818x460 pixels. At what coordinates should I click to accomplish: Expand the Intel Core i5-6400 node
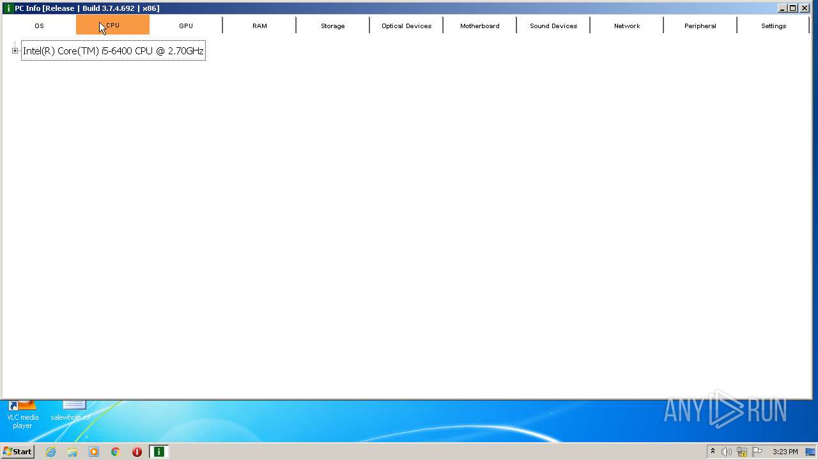pyautogui.click(x=15, y=50)
